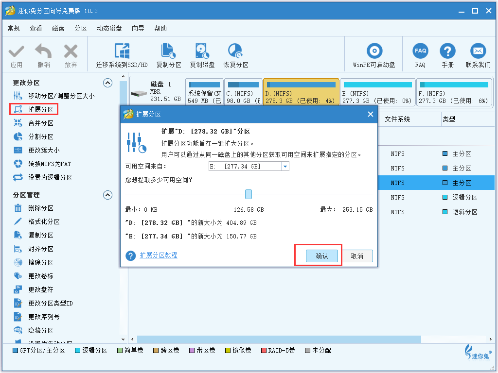Choose 扩展分区 in the sidebar
498x373 pixels.
point(34,109)
